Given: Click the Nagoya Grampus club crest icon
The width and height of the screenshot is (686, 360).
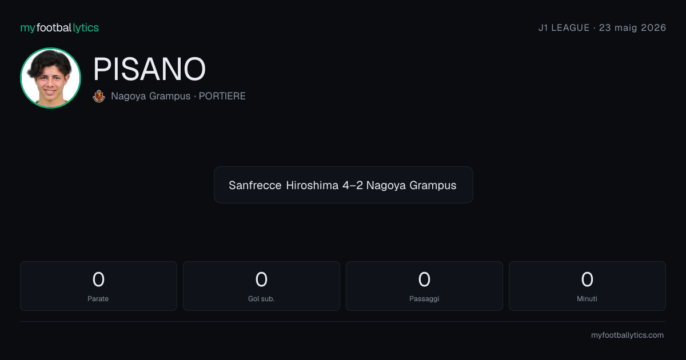Looking at the screenshot, I should pyautogui.click(x=99, y=96).
